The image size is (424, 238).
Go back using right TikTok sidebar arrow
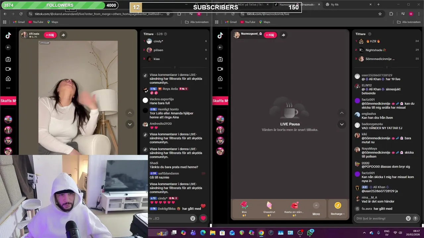coord(220,47)
